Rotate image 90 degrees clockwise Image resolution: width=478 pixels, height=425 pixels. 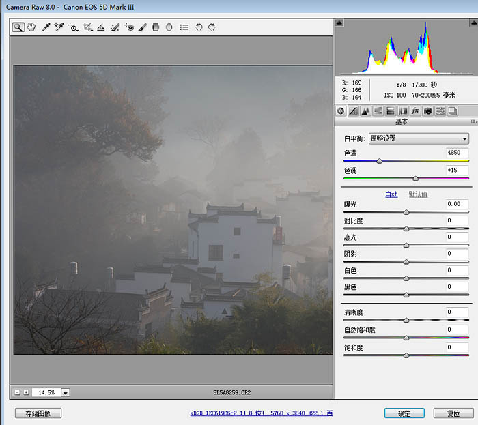[x=212, y=27]
